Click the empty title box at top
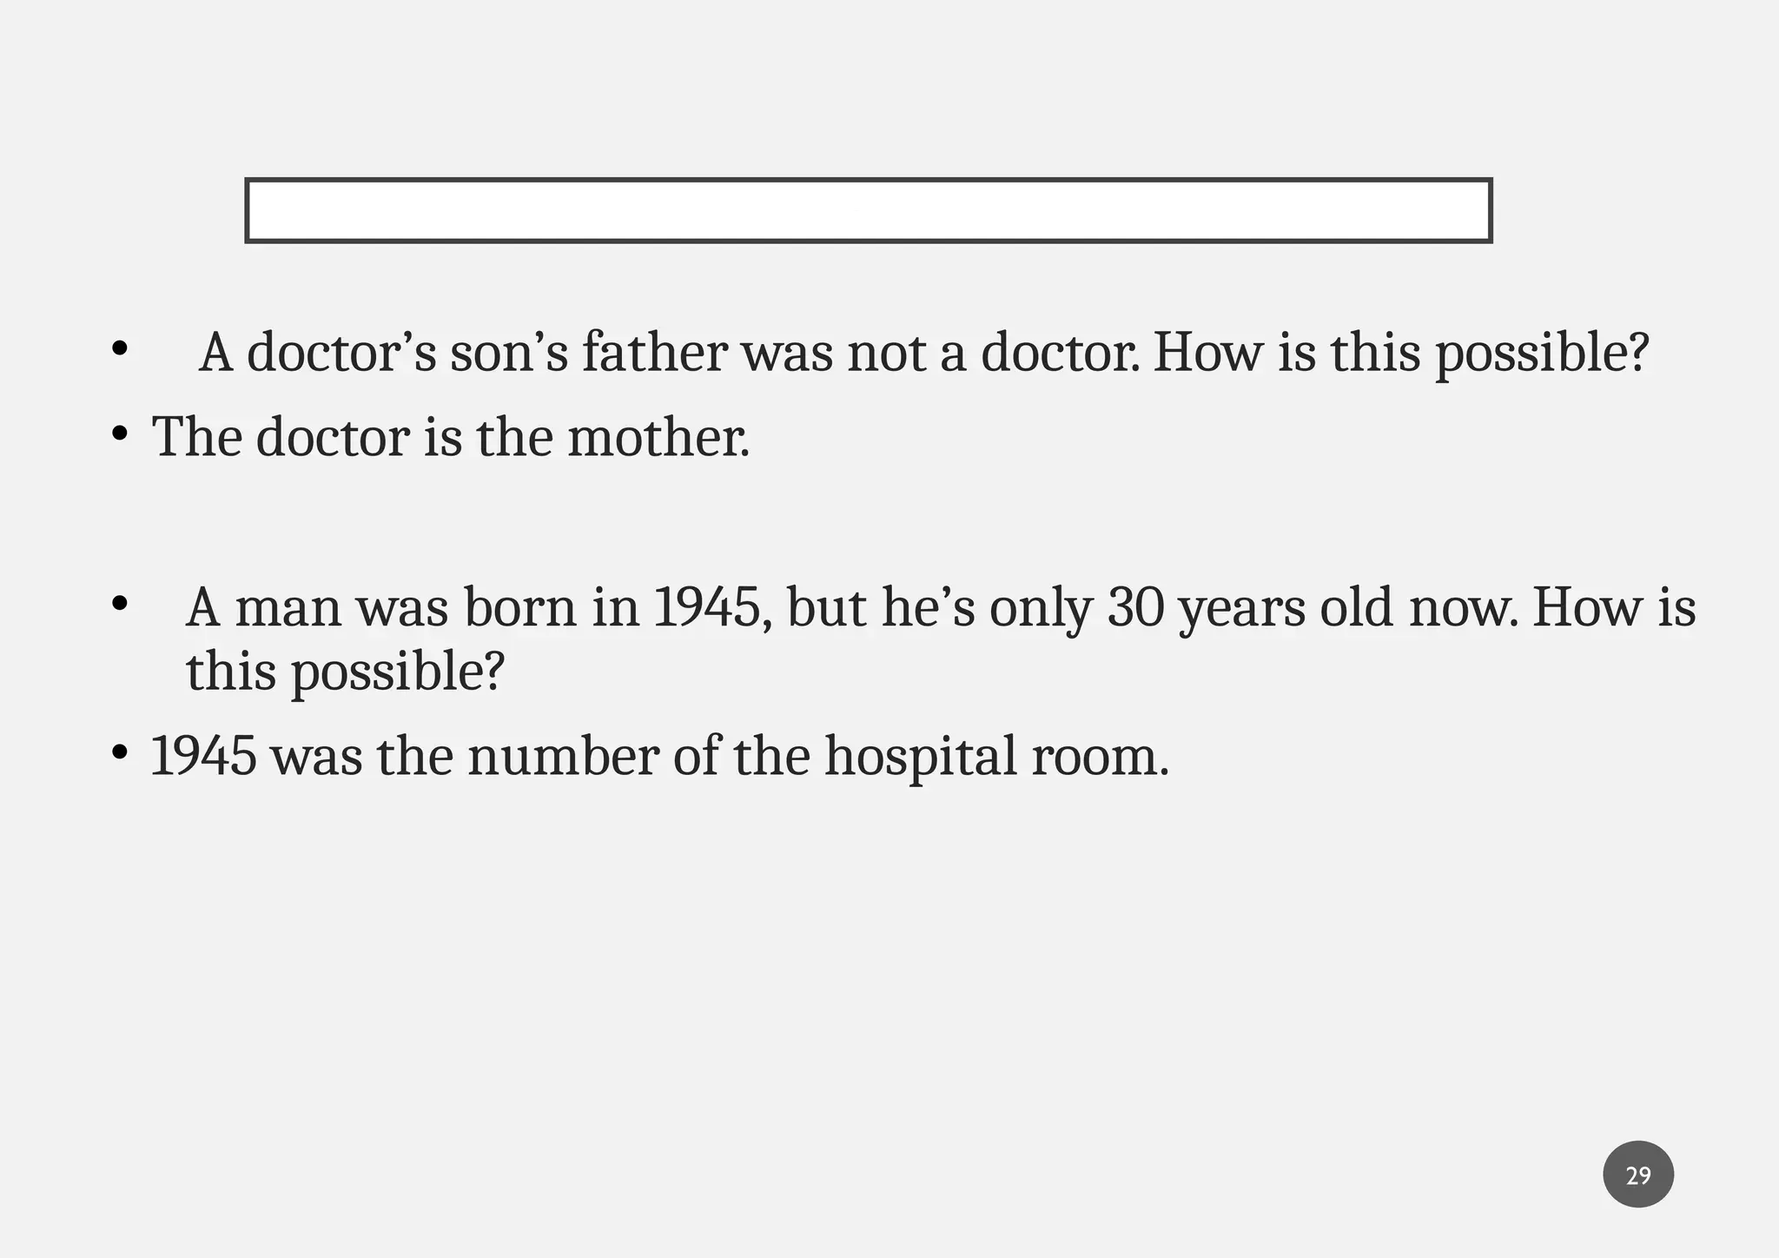1779x1258 pixels. pos(869,210)
